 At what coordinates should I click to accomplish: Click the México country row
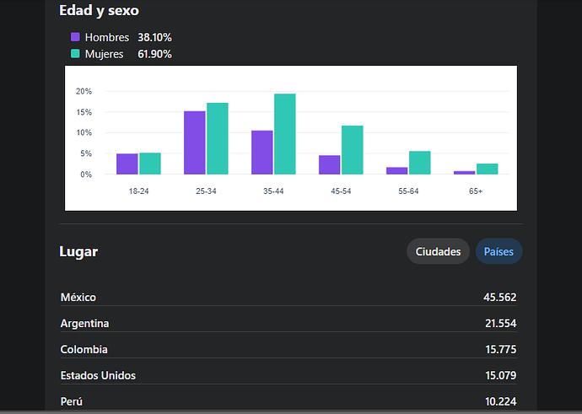coord(288,297)
